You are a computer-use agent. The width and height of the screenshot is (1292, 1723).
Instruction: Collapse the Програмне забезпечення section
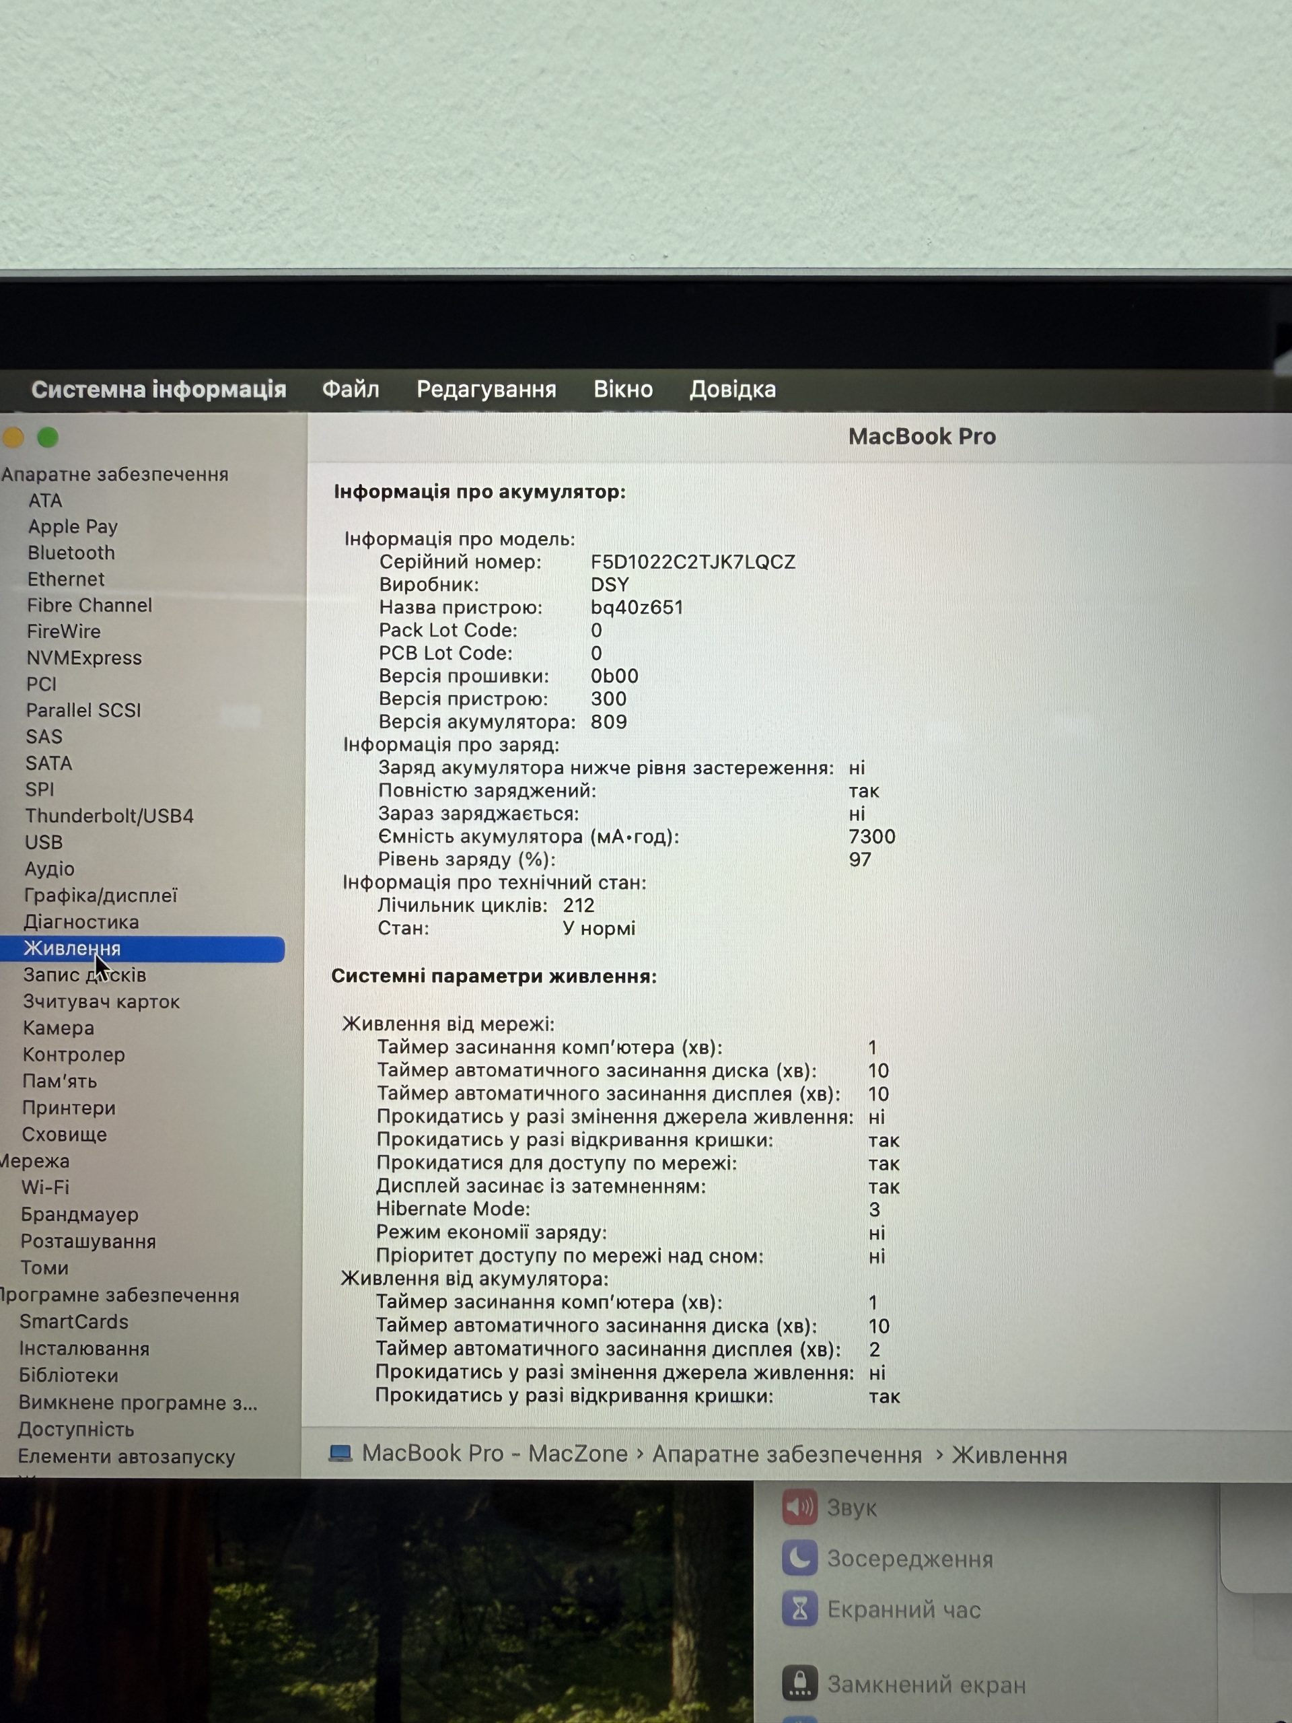pos(119,1296)
